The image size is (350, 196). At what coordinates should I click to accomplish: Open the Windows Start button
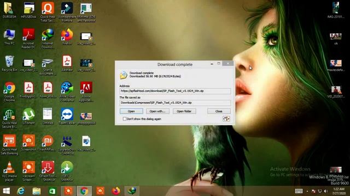[x=6, y=191]
